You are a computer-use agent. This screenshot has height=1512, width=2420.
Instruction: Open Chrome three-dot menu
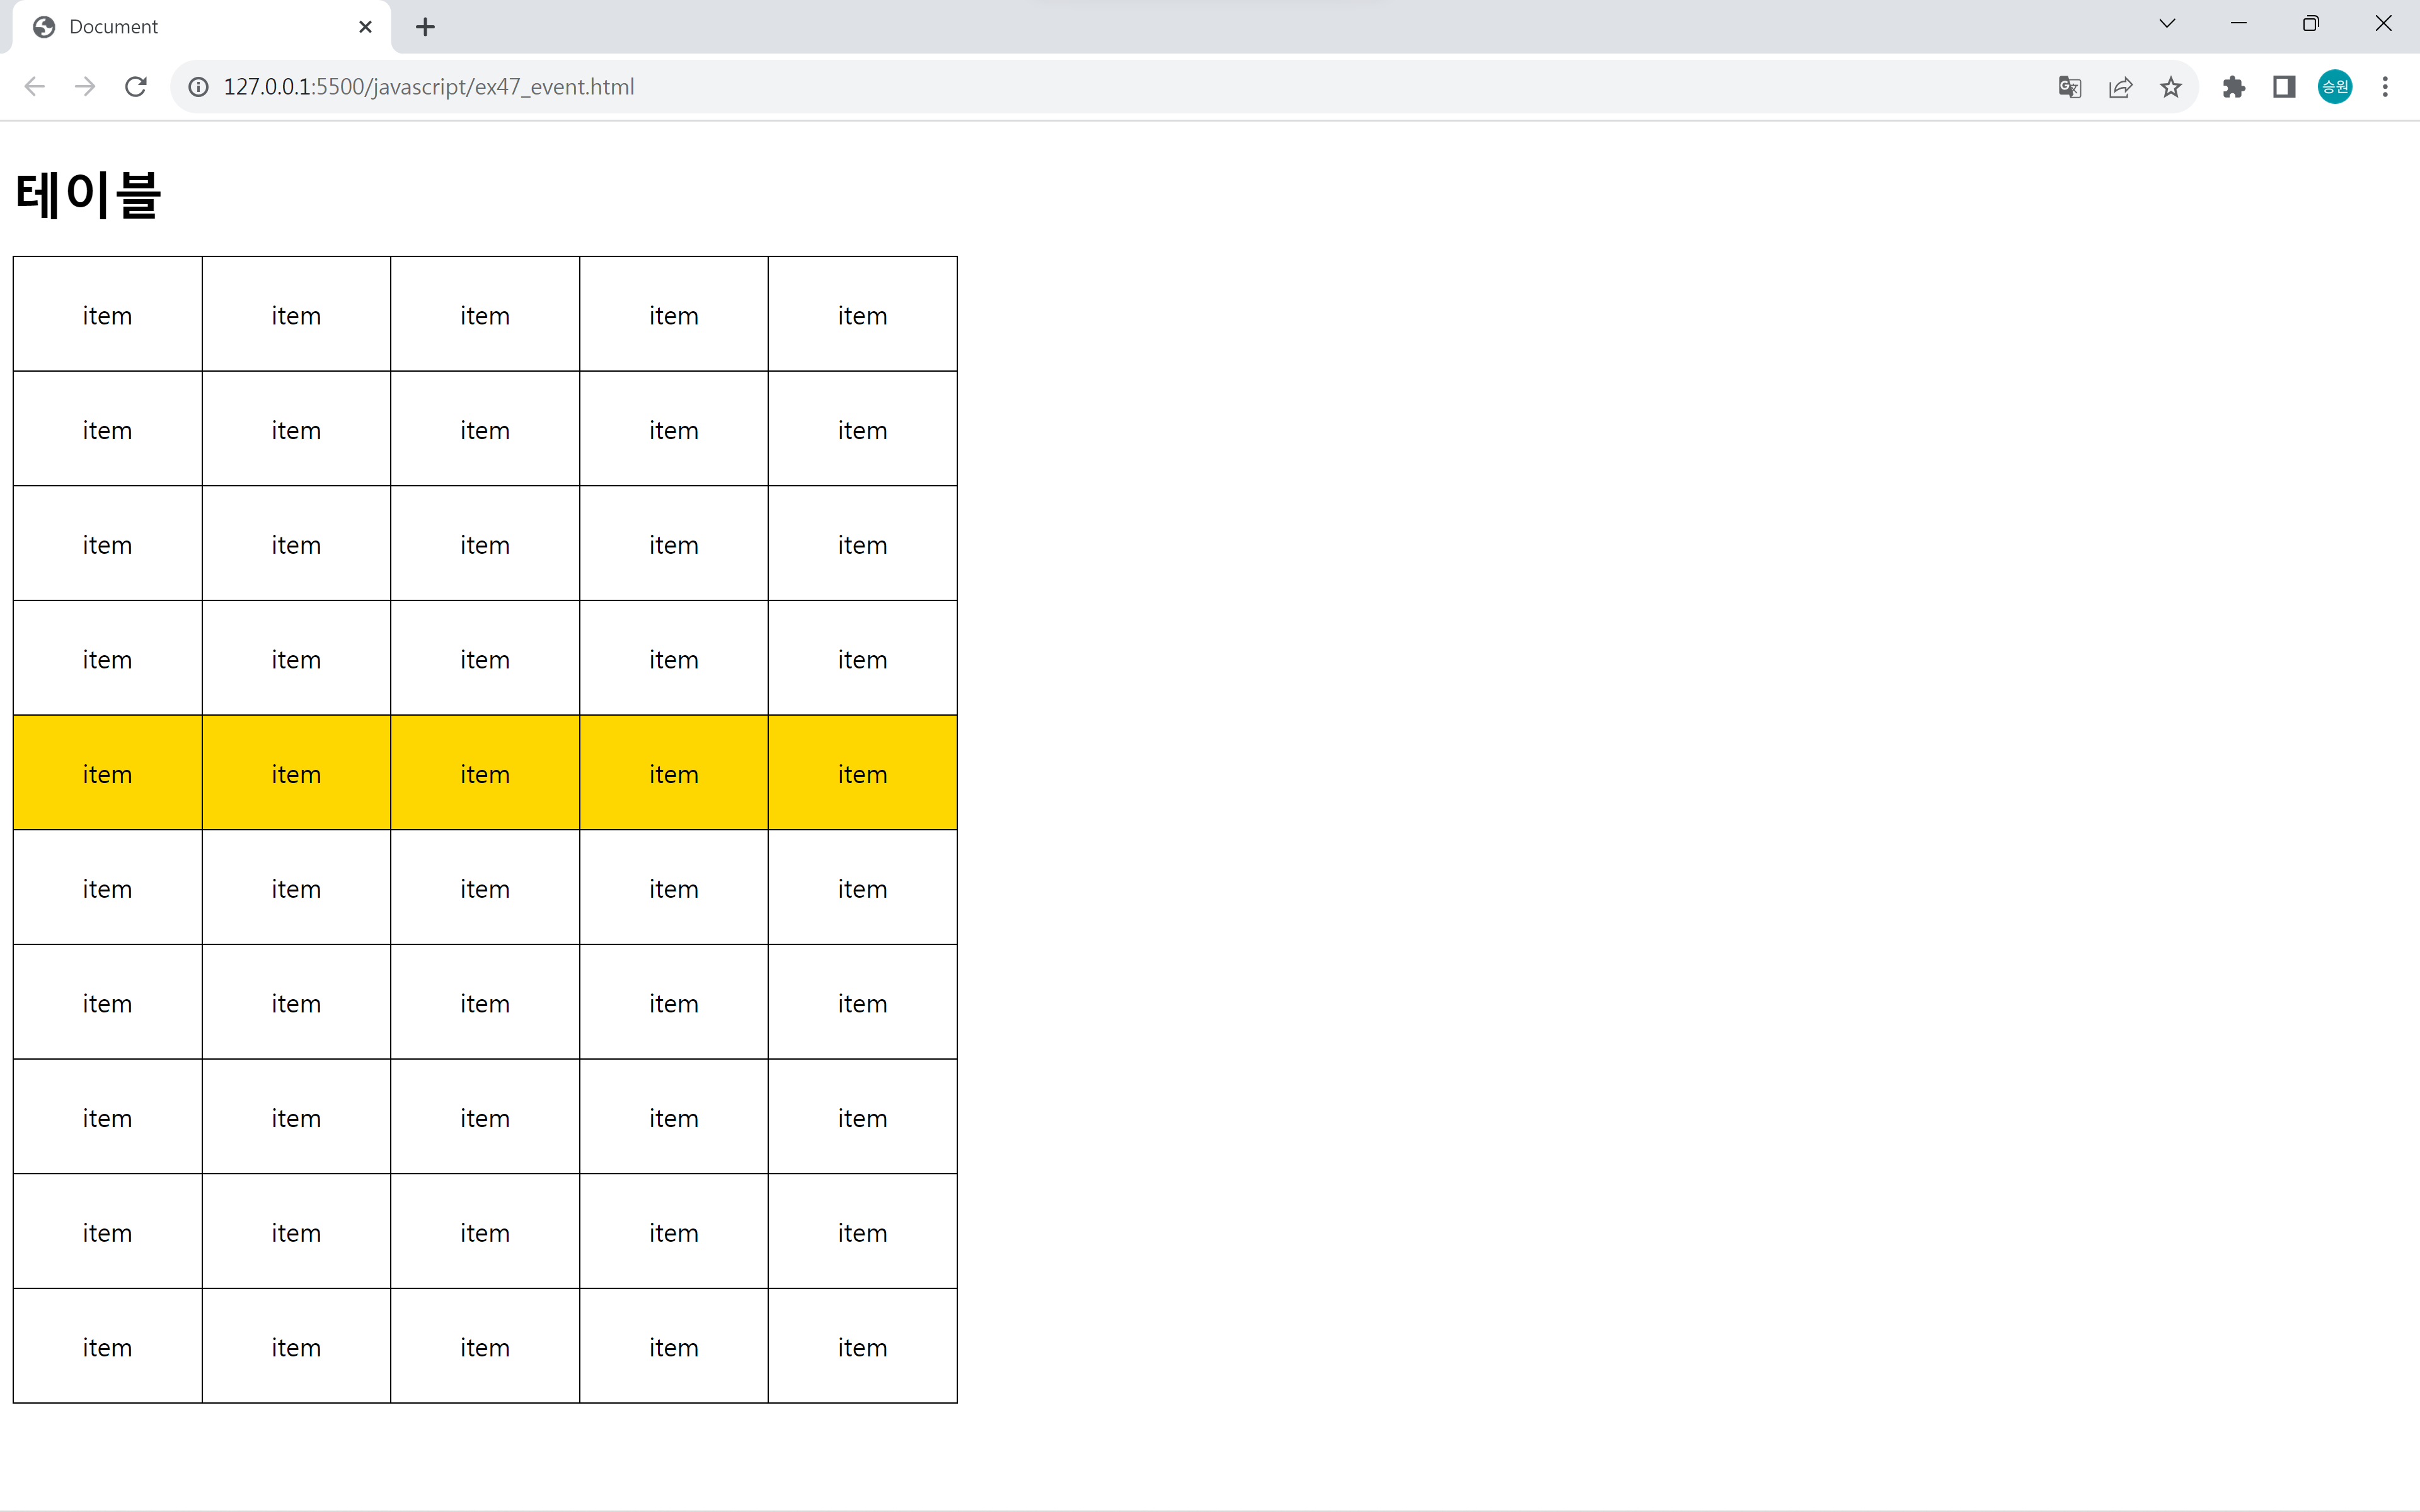(x=2385, y=87)
